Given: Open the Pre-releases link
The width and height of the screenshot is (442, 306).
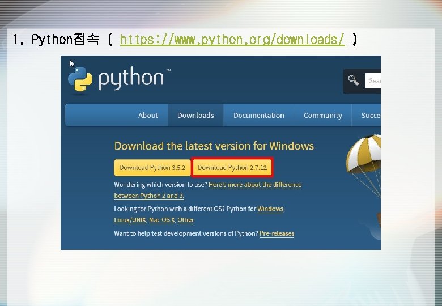Looking at the screenshot, I should click(277, 233).
